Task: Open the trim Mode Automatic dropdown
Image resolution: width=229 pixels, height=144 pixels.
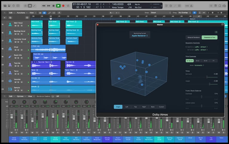Action: coord(199,65)
